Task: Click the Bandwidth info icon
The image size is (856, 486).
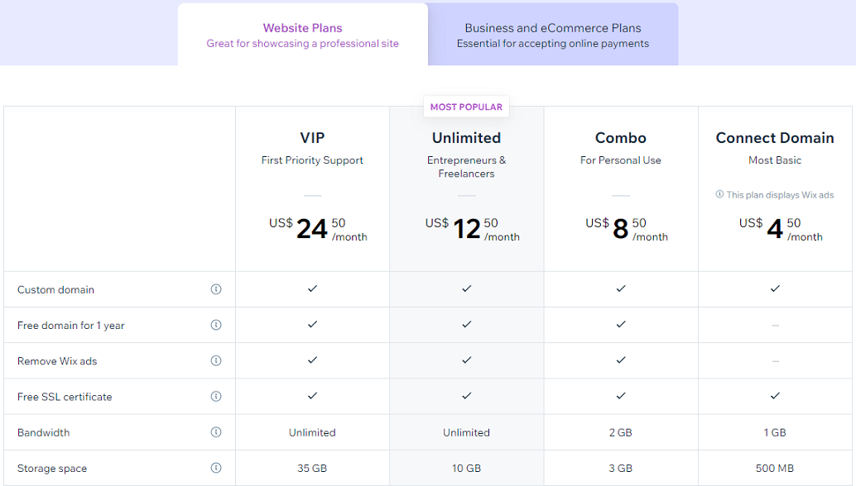Action: (216, 432)
